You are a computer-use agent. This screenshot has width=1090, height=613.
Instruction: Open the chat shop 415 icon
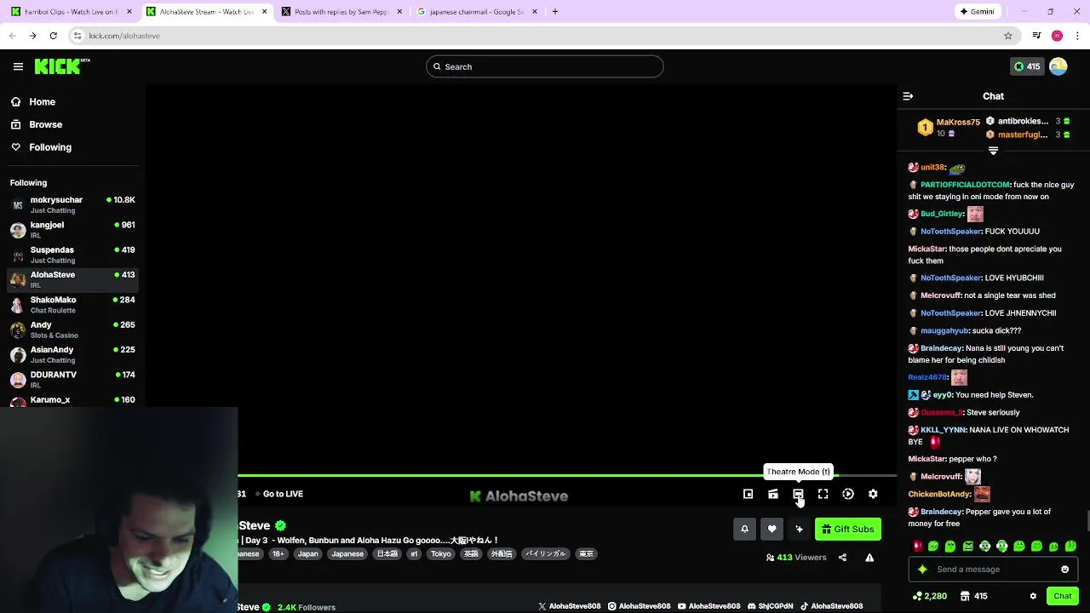pos(973,596)
